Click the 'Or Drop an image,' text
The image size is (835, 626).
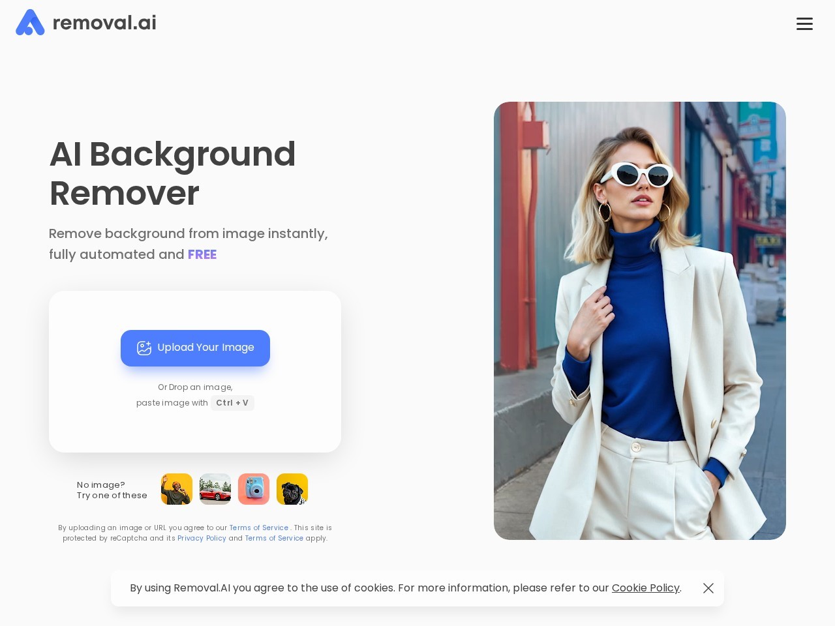(195, 387)
